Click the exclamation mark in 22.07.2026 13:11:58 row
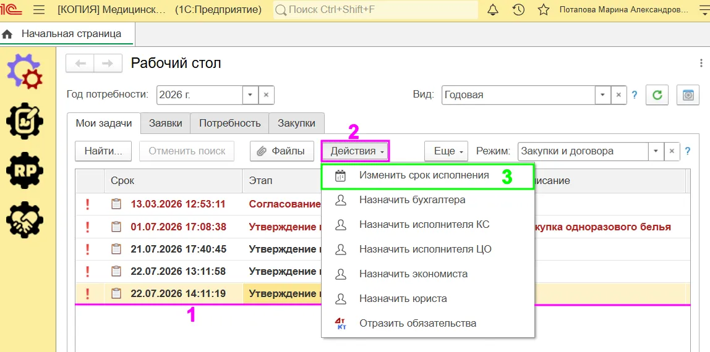710x352 pixels. pyautogui.click(x=87, y=272)
